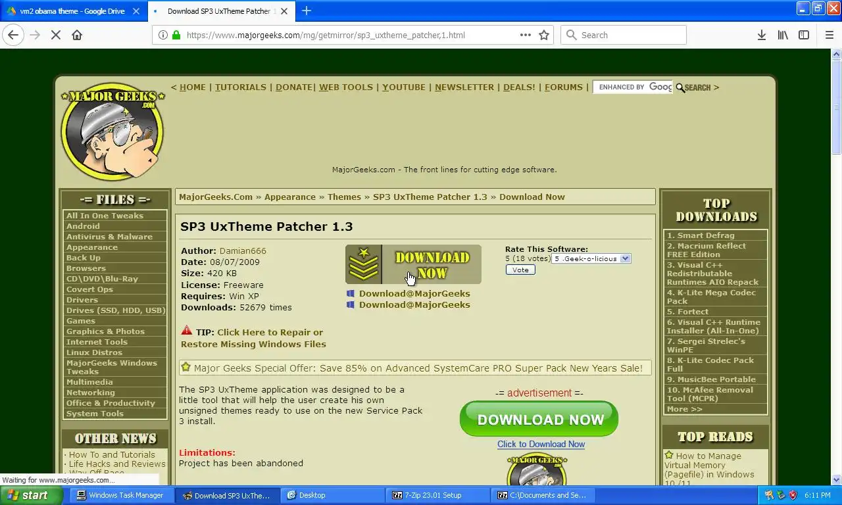The image size is (842, 505).
Task: Click the red warning TIP icon
Action: [x=187, y=331]
